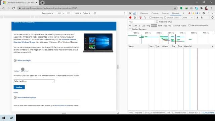Filter requests by Media type
This screenshot has width=215, height=121.
tap(154, 26)
